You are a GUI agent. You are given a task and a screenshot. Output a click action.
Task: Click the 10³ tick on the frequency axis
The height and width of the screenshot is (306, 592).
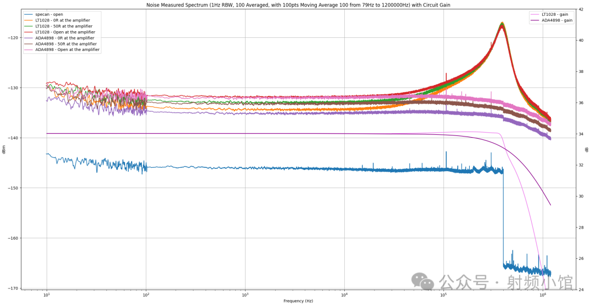tap(245, 295)
